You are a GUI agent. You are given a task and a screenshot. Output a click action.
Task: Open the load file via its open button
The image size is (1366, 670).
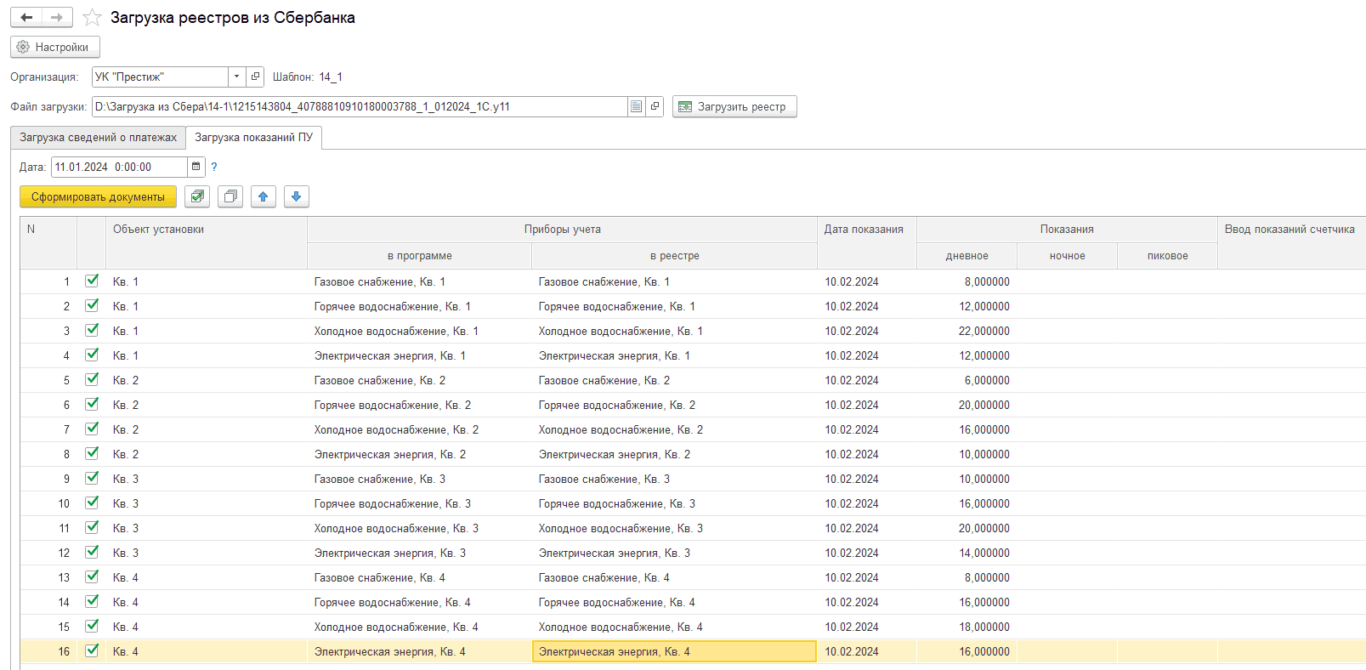point(655,106)
